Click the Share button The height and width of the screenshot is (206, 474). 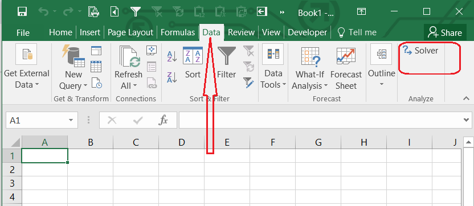click(x=445, y=32)
